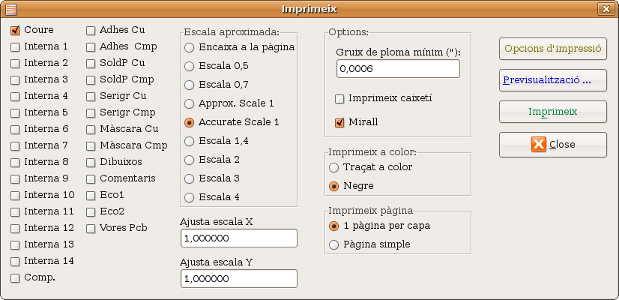
Task: Open the Previsualització preview
Action: pos(553,80)
